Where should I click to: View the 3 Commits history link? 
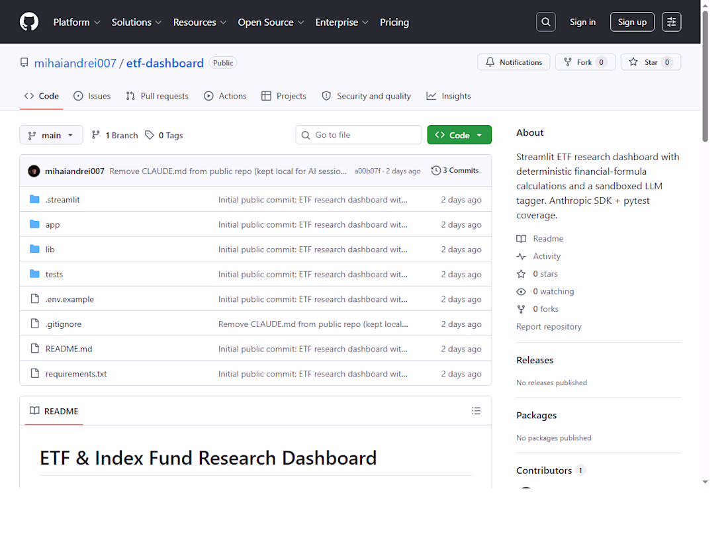(455, 170)
